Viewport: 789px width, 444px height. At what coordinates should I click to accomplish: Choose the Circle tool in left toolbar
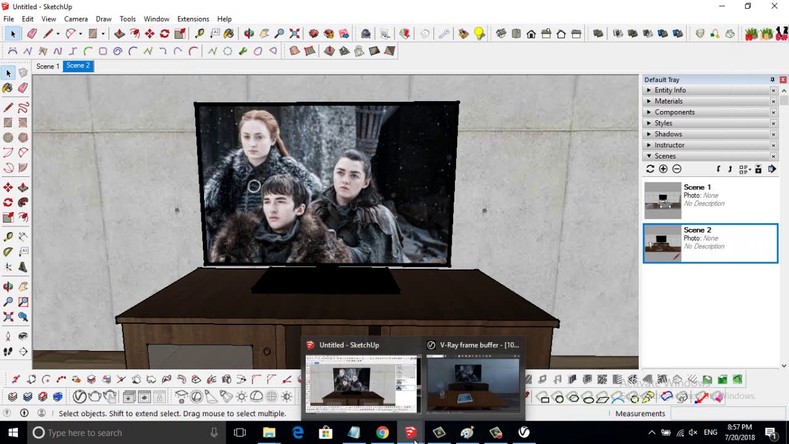[x=8, y=138]
